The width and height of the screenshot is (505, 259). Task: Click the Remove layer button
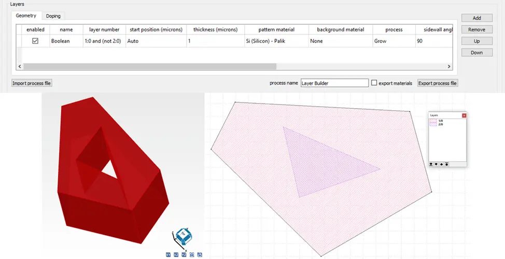(x=477, y=30)
